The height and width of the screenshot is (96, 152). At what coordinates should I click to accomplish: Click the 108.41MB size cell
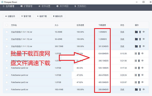click(59, 89)
